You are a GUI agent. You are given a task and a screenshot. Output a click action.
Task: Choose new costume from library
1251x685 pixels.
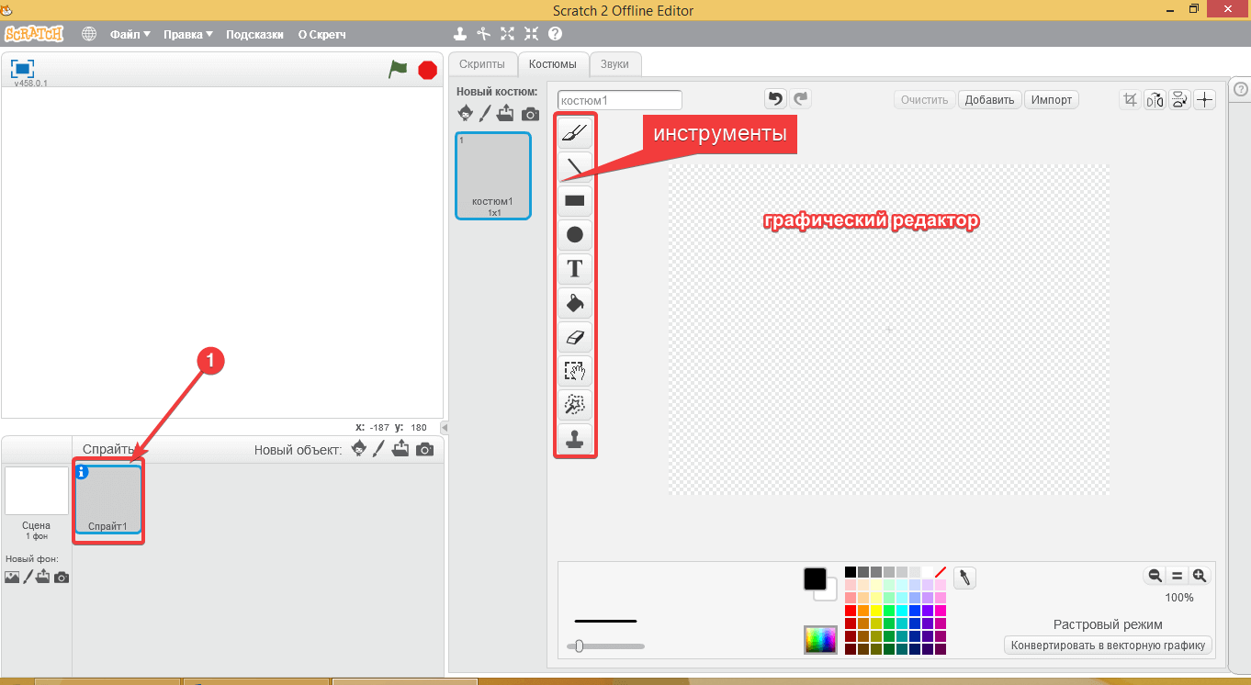466,113
